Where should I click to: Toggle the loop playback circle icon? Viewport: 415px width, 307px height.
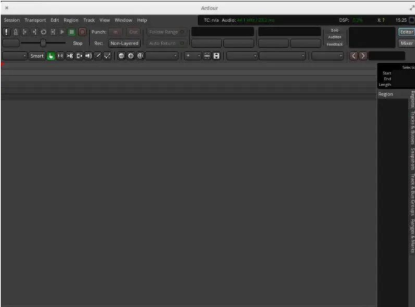point(44,32)
